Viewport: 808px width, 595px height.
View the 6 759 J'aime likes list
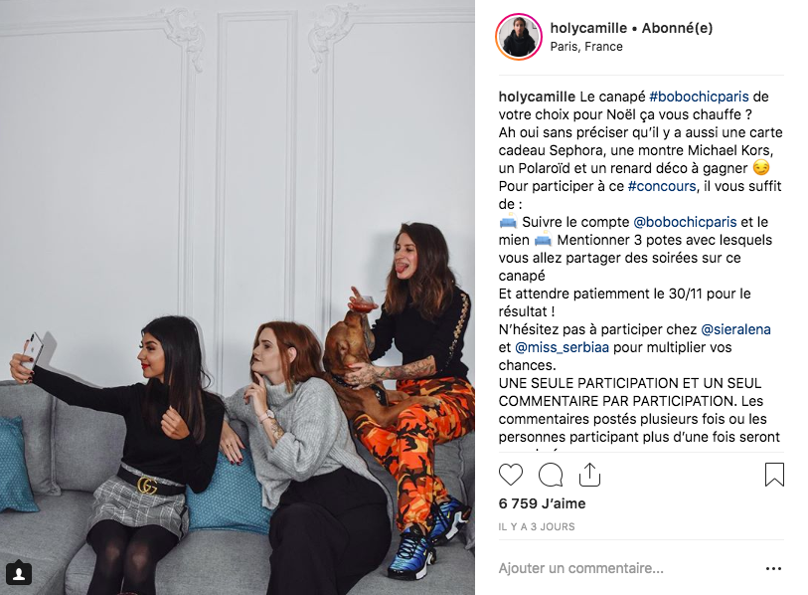542,503
